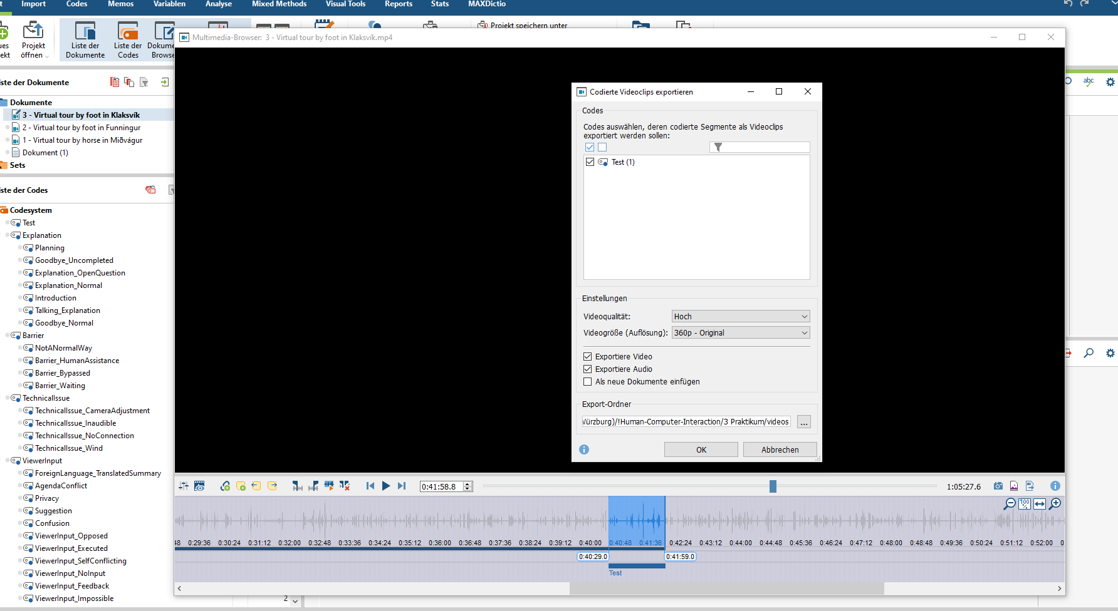Take a camera snapshot of the video frame
Viewport: 1118px width, 611px height.
pyautogui.click(x=998, y=486)
